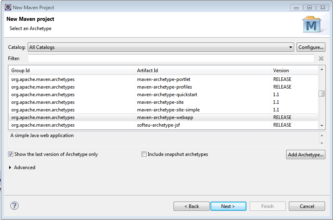This screenshot has height=220, width=333.
Task: Click the description box scroll down arrow
Action: 322,143
